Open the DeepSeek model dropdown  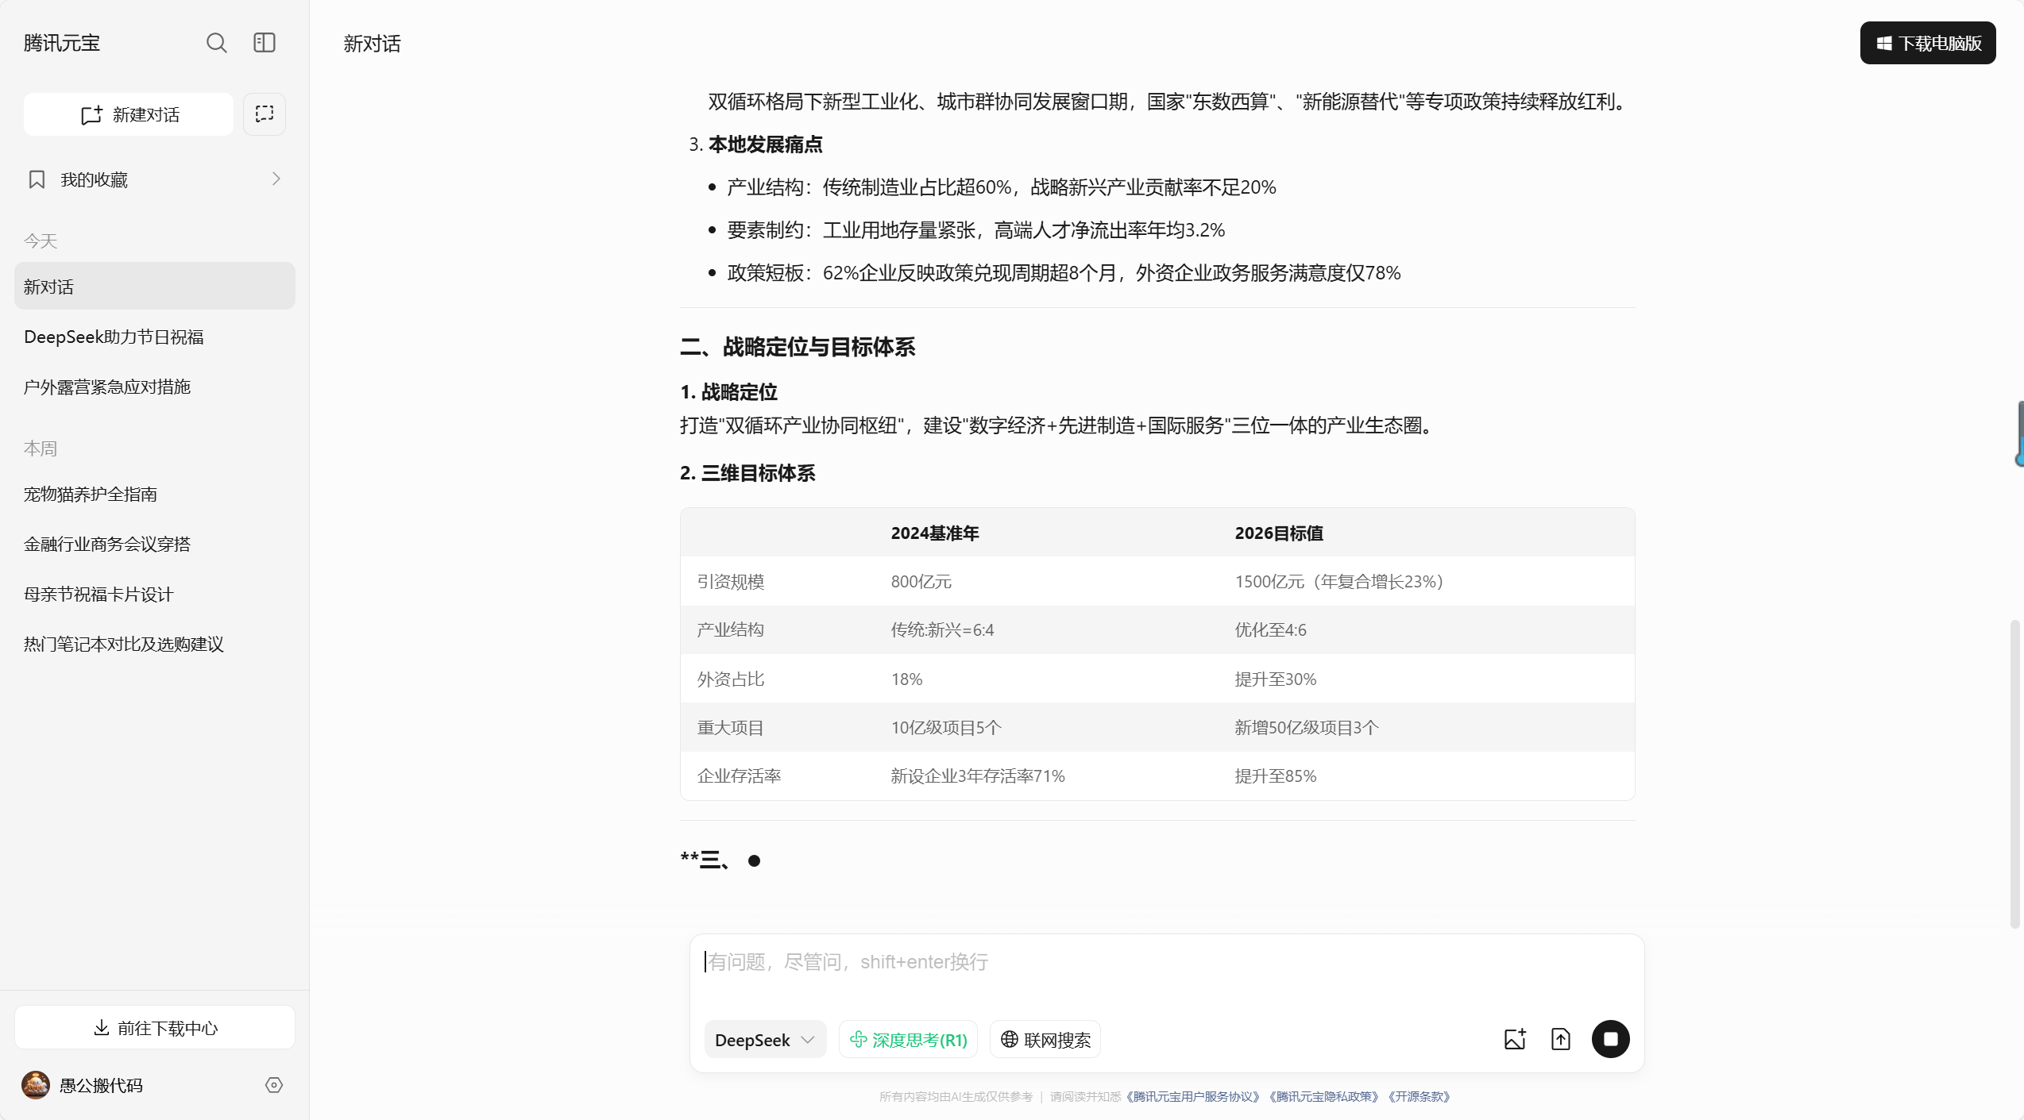tap(765, 1040)
